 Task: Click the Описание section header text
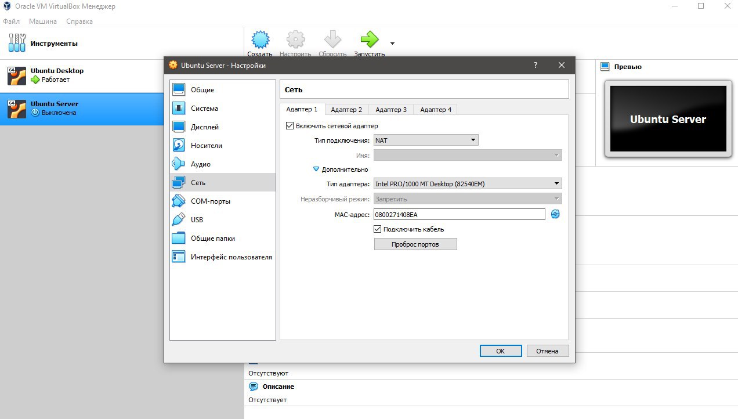(x=278, y=387)
